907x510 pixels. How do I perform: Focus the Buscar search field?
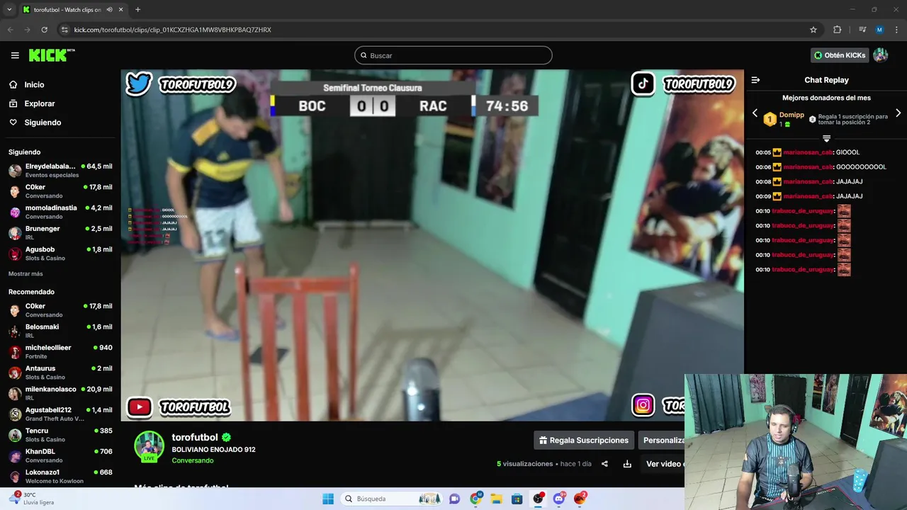453,55
